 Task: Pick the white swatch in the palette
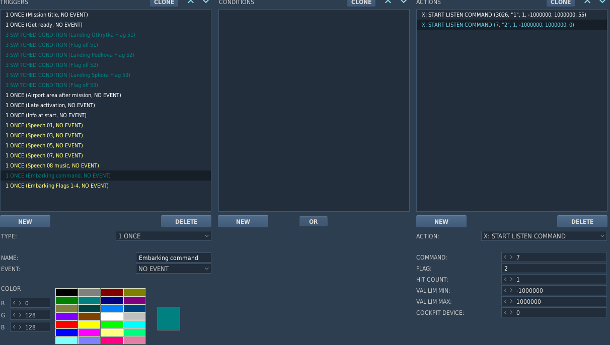112,316
